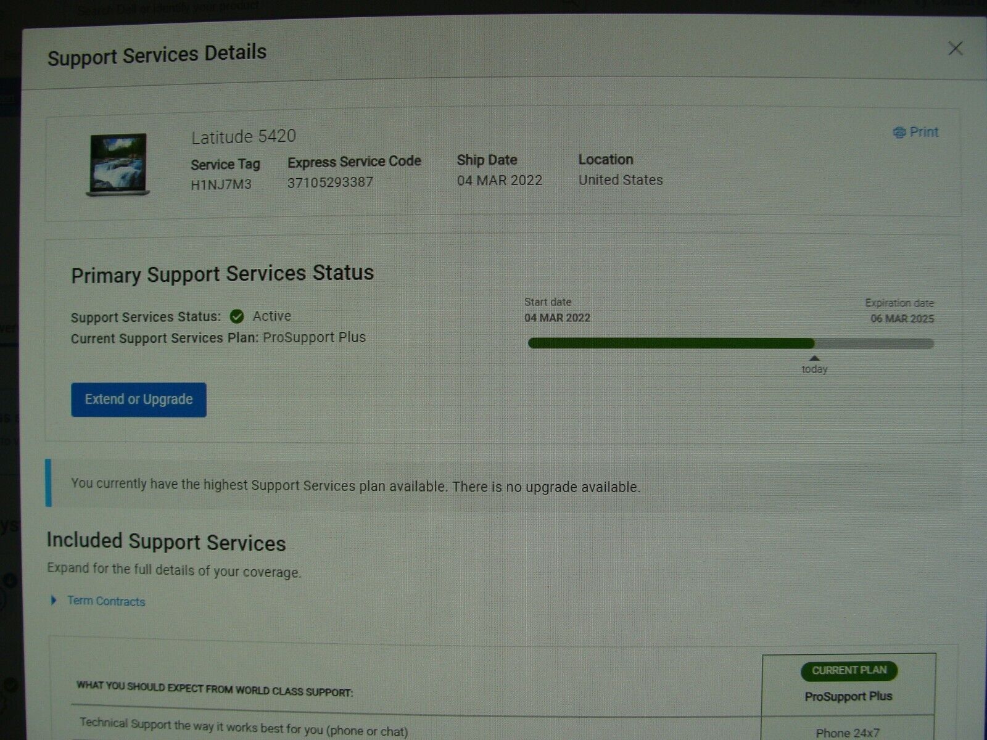Click the highest plan available notice text
This screenshot has width=987, height=740.
355,485
